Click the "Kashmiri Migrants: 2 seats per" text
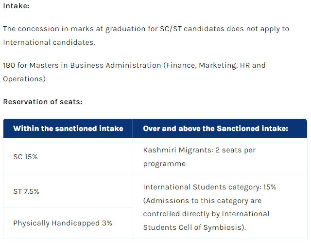 pyautogui.click(x=199, y=150)
